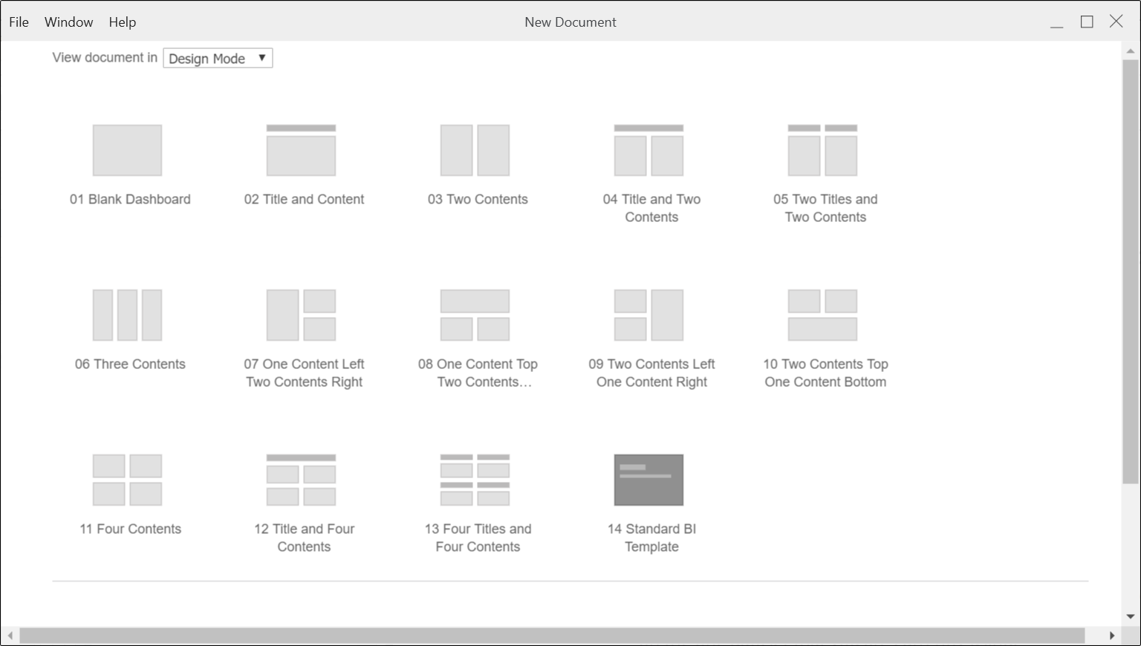Select 08 One Content Top layout icon
Screen dimensions: 1141x646
(x=475, y=316)
